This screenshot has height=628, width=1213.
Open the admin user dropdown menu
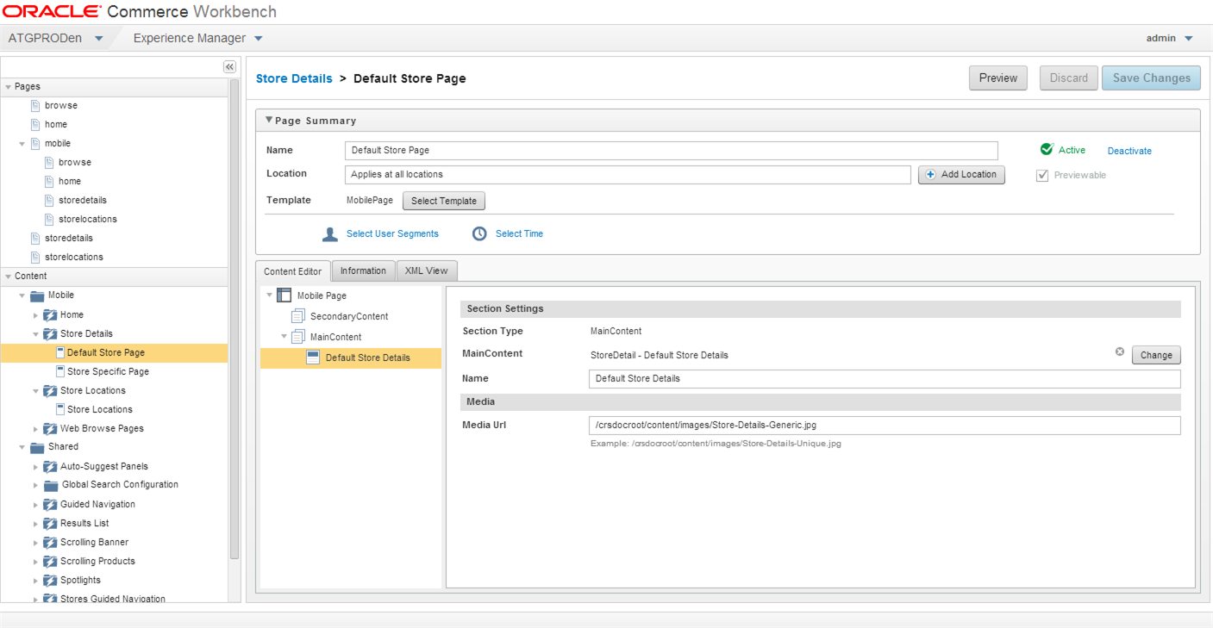click(1189, 38)
